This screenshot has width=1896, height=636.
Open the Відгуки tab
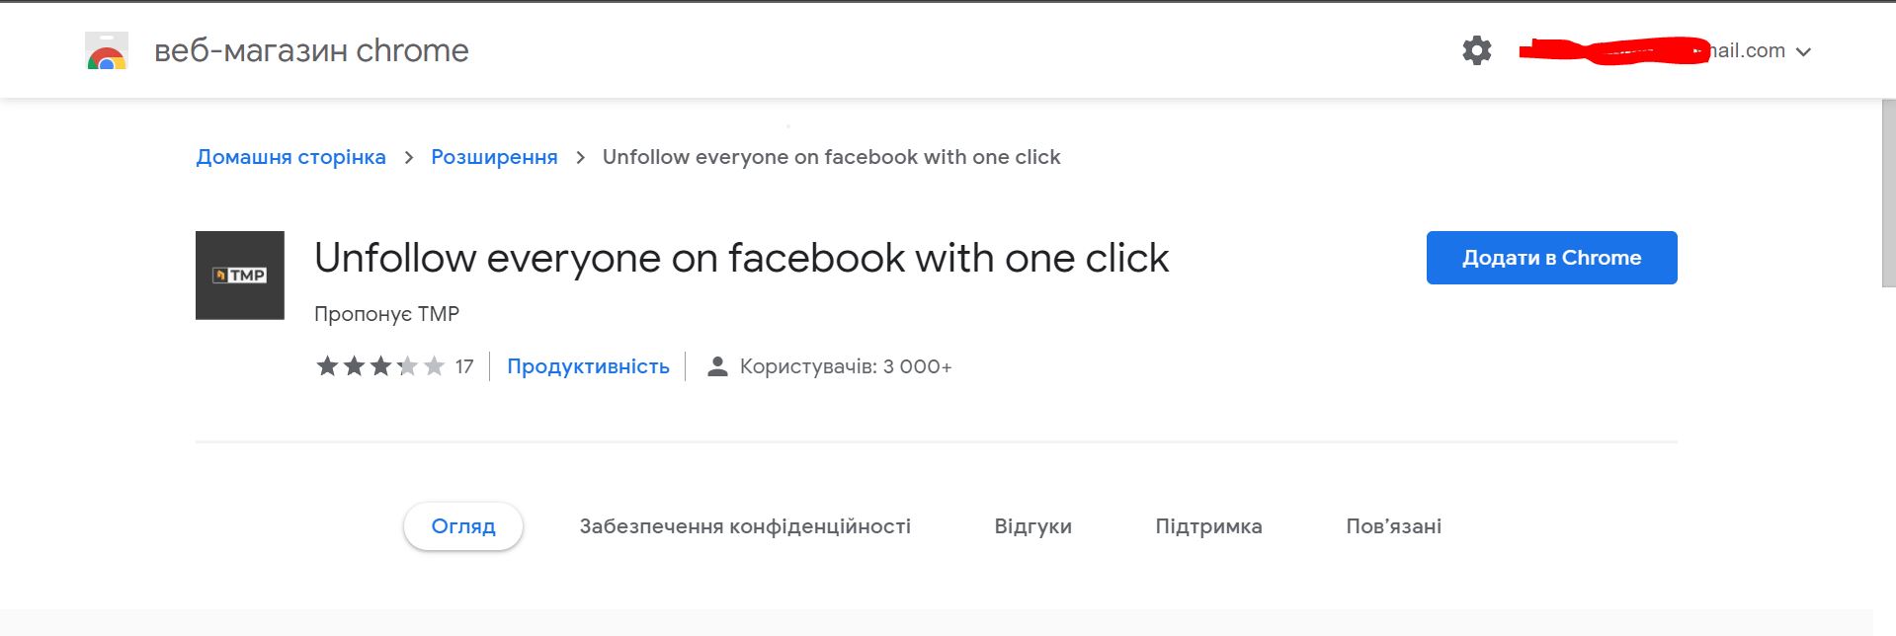[1032, 526]
